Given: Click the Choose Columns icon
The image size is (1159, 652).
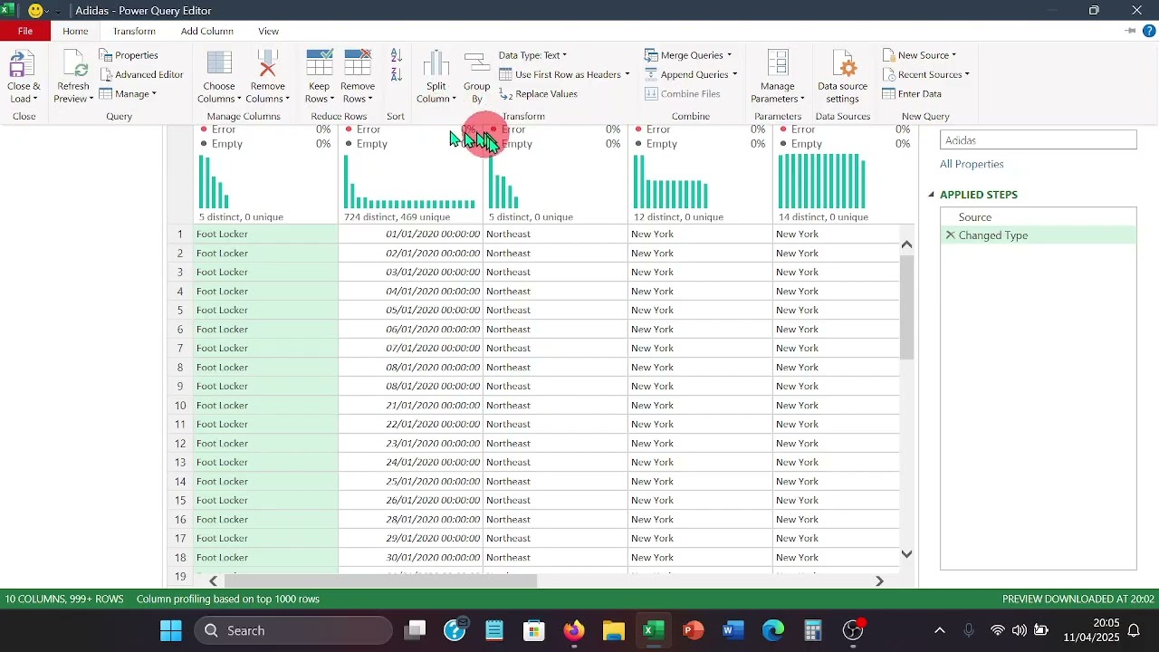Looking at the screenshot, I should pos(219,65).
